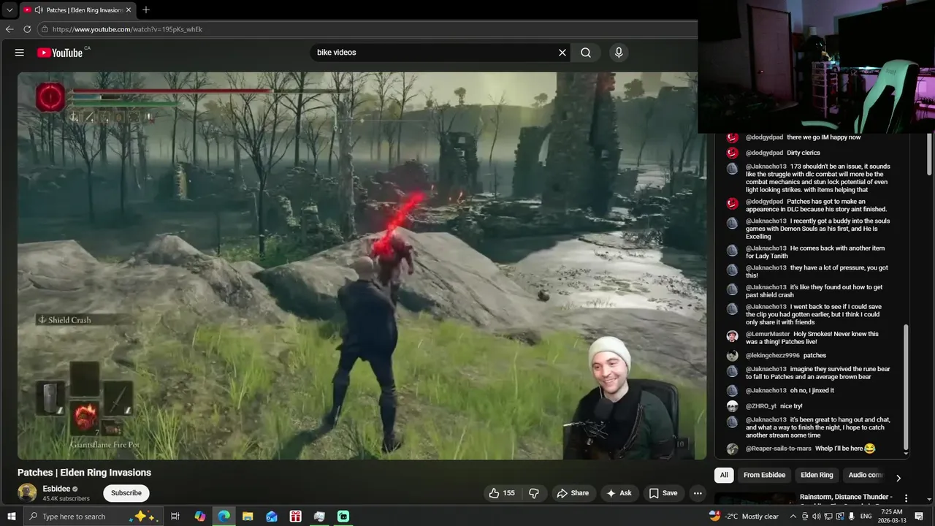The image size is (935, 526).
Task: Click the video player to pause
Action: [362, 265]
